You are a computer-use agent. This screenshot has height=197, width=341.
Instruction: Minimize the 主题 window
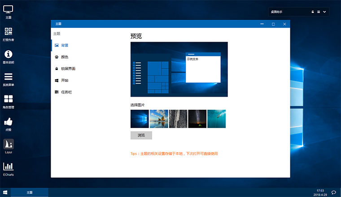point(262,24)
